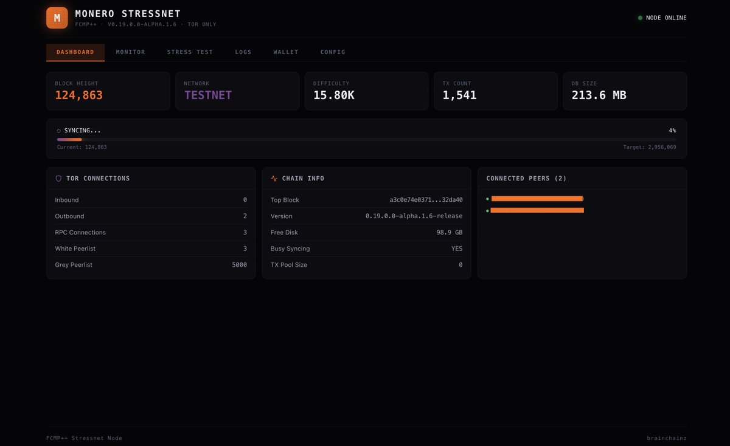The height and width of the screenshot is (446, 730).
Task: Open the Stress Test tab
Action: click(190, 52)
